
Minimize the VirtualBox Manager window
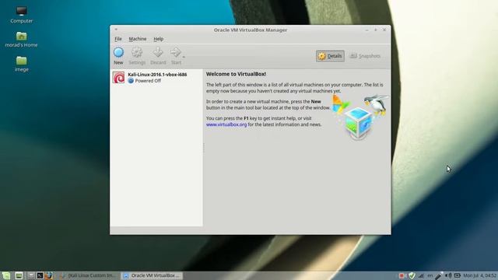(x=366, y=30)
